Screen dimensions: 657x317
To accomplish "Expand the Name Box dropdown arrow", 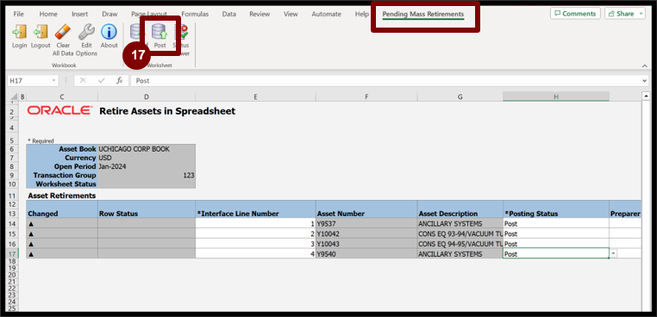I will pos(53,80).
